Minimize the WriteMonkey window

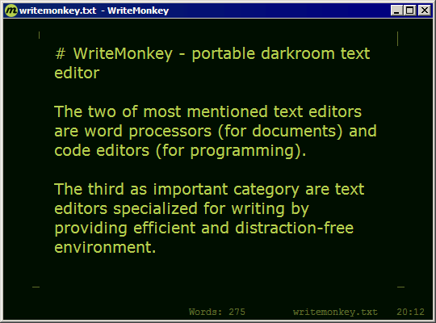pyautogui.click(x=396, y=10)
